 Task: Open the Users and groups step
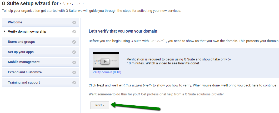tap(40, 42)
